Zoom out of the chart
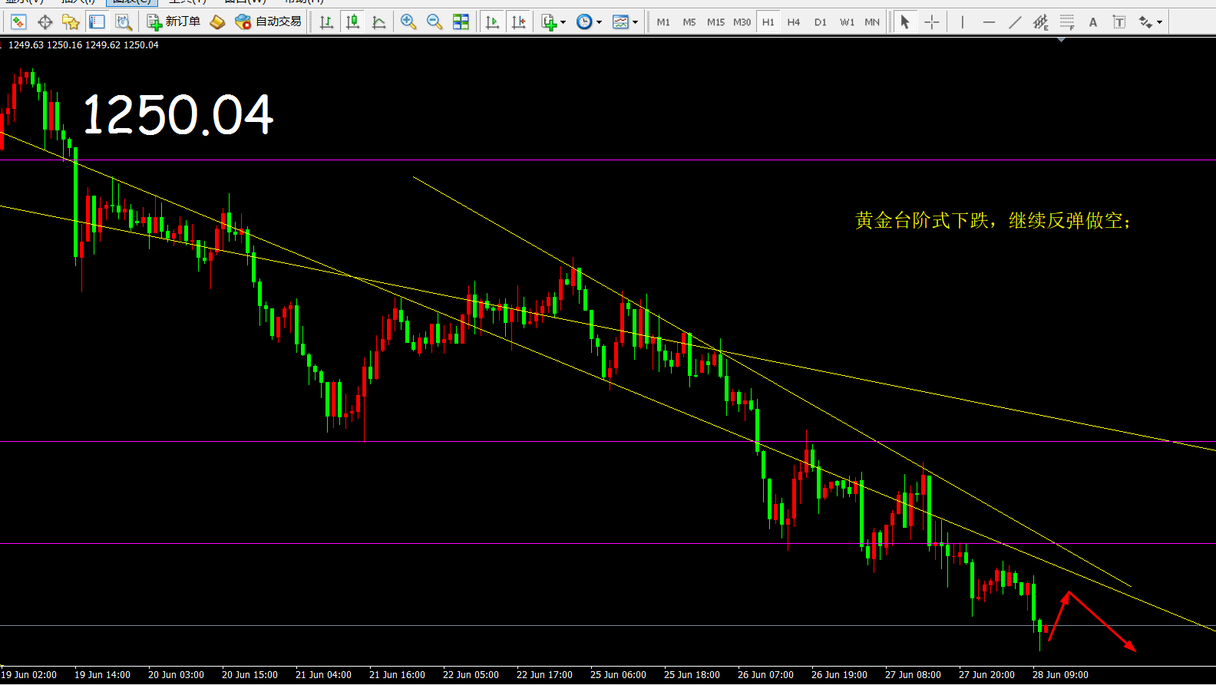The image size is (1216, 685). (x=435, y=22)
